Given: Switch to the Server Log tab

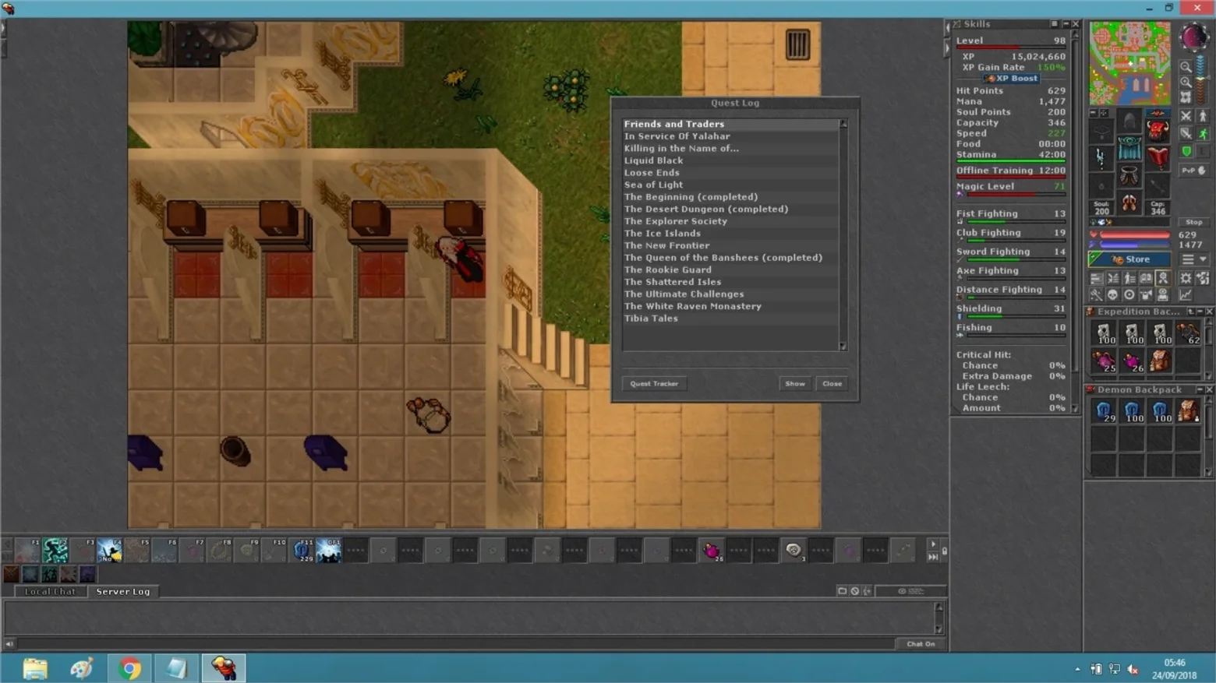Looking at the screenshot, I should point(122,591).
